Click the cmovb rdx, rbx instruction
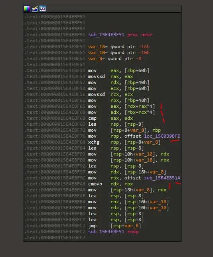213x257 pixels. coord(110,184)
